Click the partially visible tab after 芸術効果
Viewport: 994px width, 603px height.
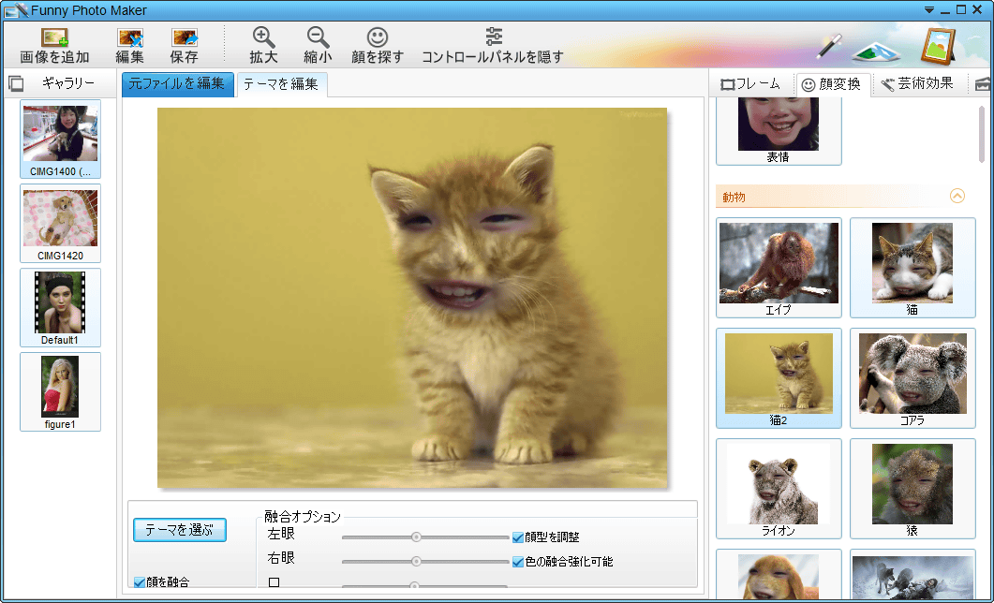click(982, 83)
